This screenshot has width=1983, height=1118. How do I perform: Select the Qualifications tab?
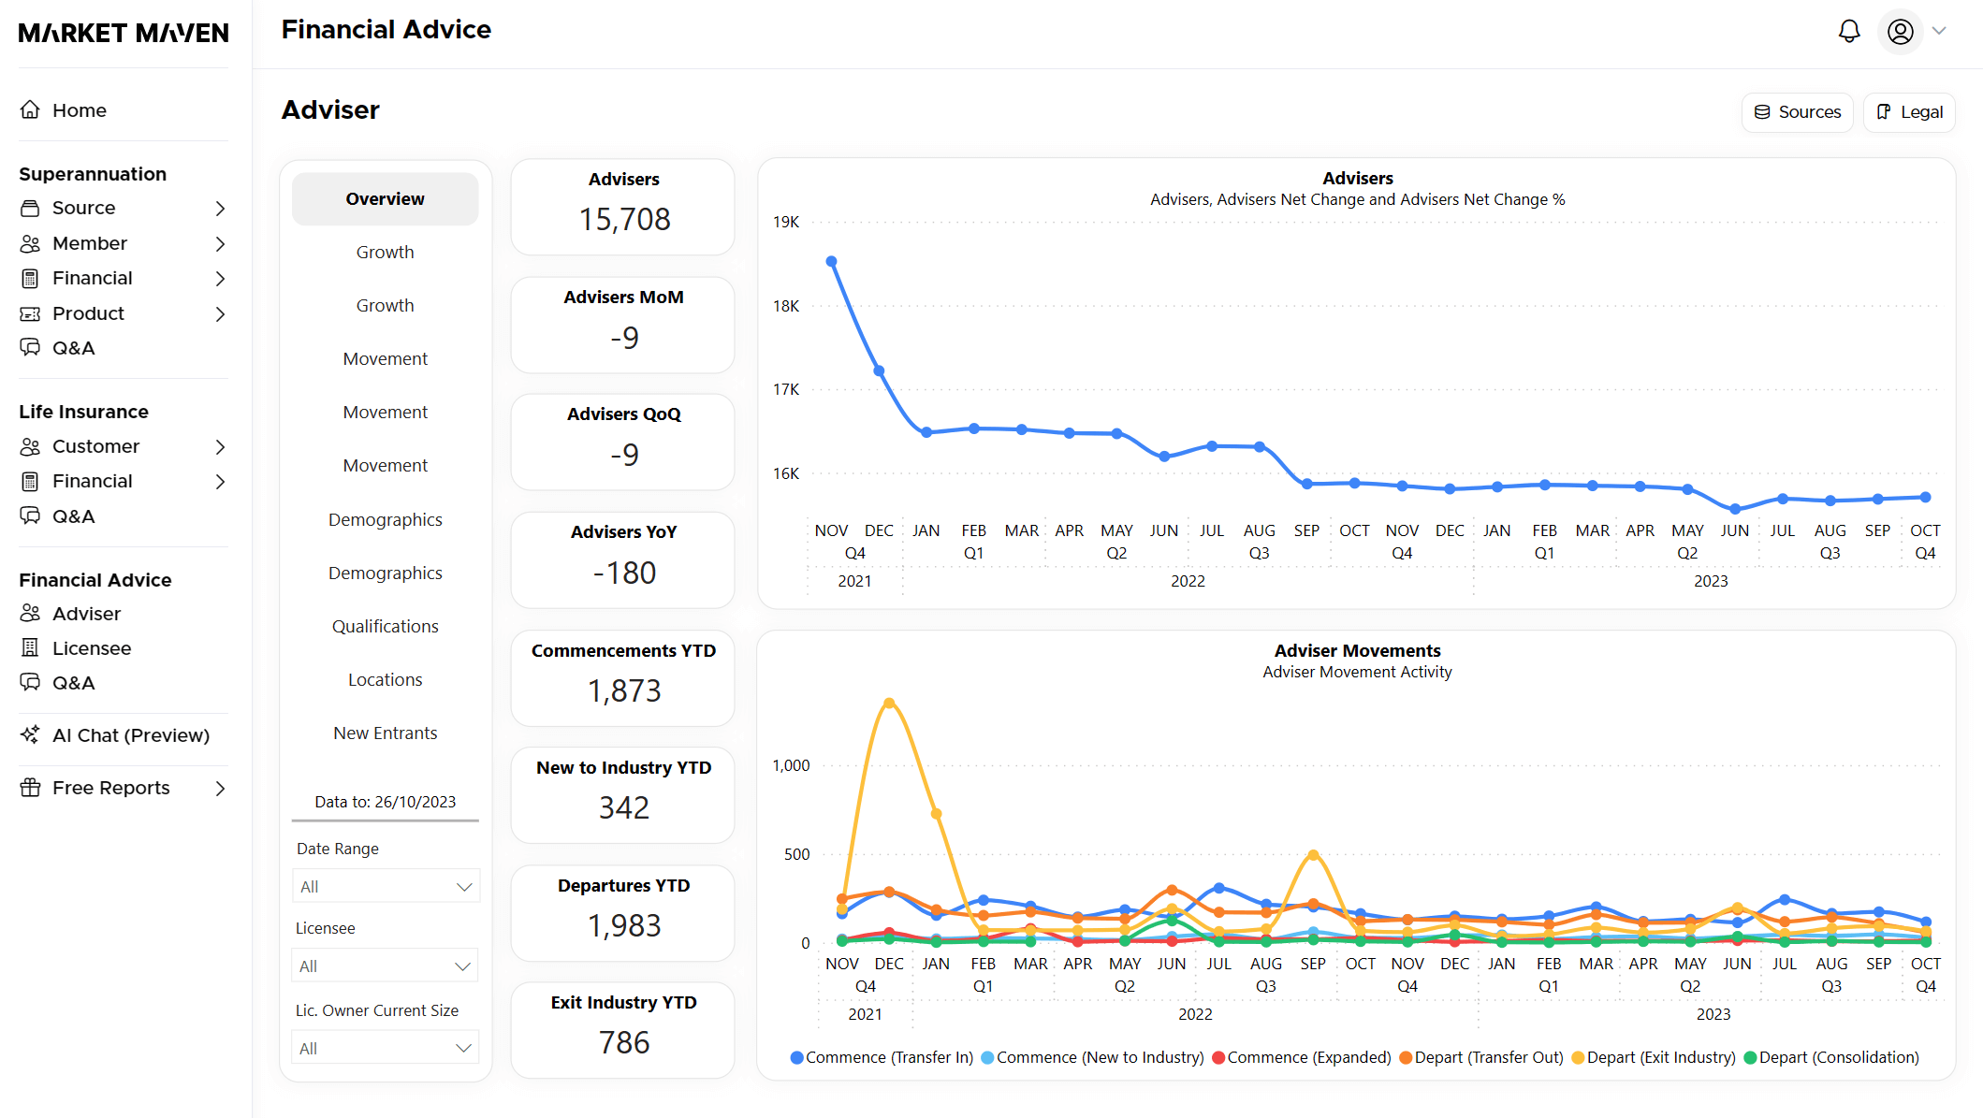click(385, 625)
